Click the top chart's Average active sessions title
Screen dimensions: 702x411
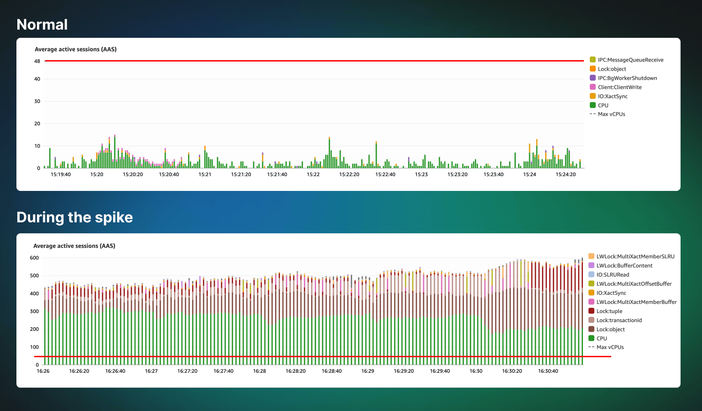pyautogui.click(x=76, y=49)
